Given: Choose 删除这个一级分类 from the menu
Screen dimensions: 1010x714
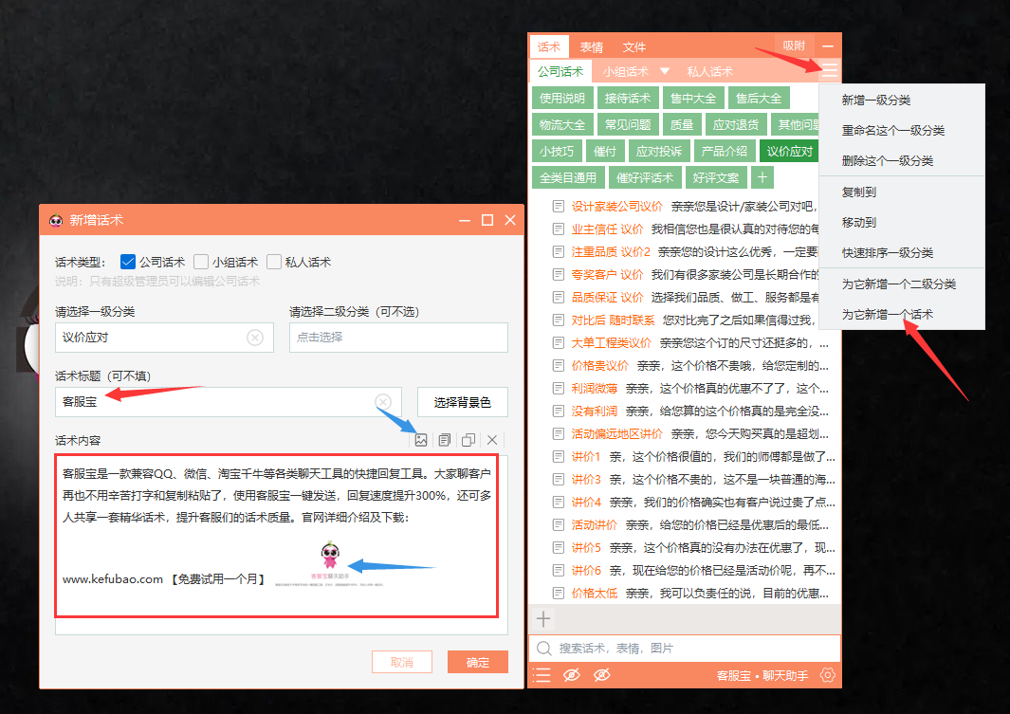Looking at the screenshot, I should click(x=902, y=160).
